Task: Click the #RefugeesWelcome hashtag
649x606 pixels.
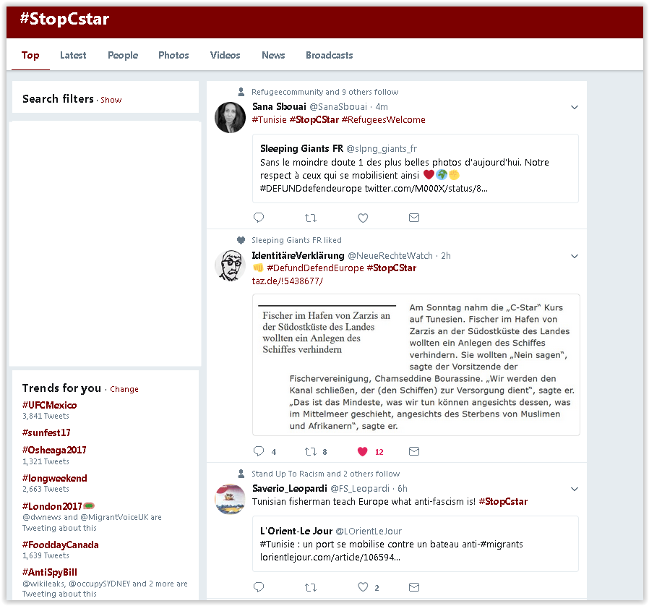Action: [383, 120]
